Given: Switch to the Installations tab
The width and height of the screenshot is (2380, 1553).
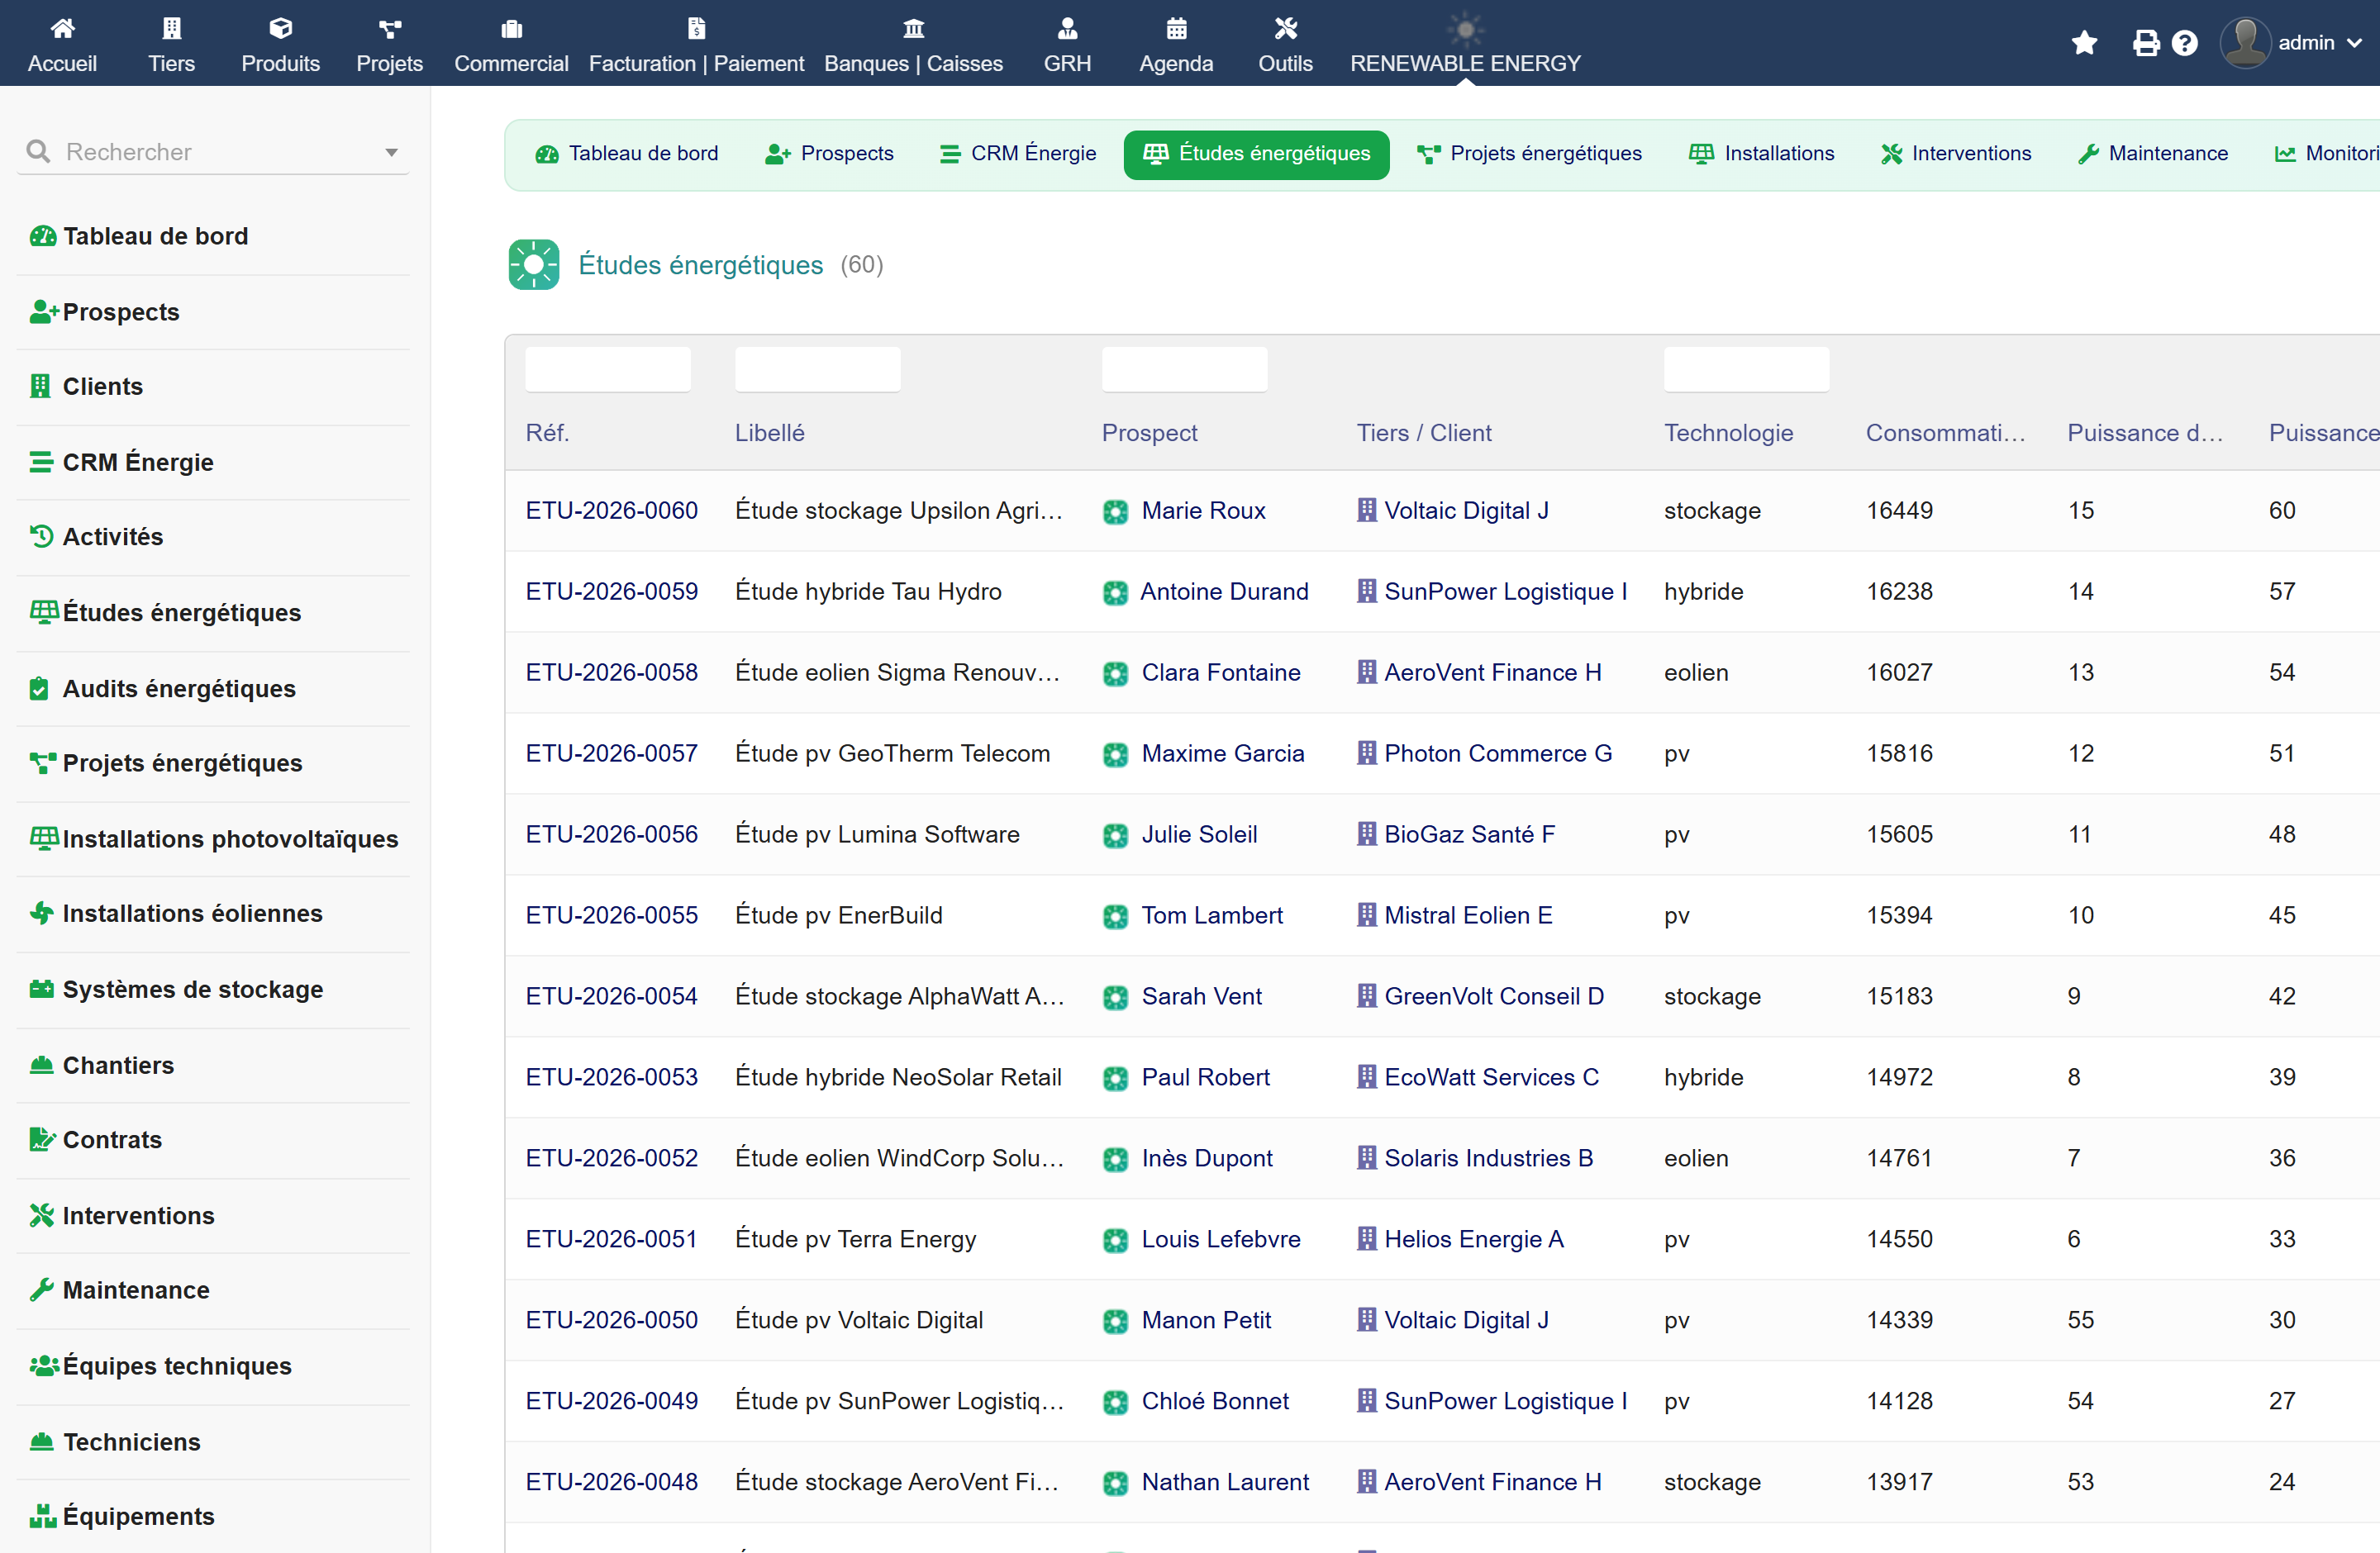Looking at the screenshot, I should pyautogui.click(x=1762, y=154).
